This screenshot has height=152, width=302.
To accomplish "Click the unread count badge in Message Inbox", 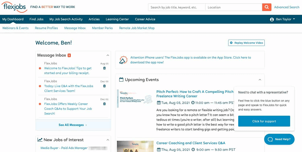I will [69, 55].
